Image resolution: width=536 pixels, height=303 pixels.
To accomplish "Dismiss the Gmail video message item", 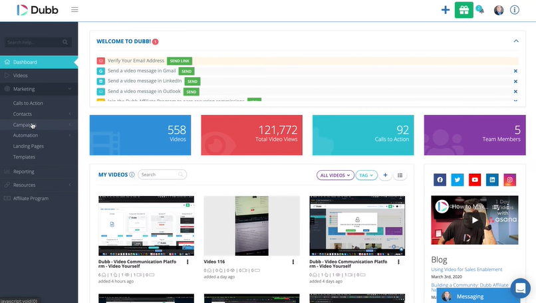I will [x=515, y=71].
